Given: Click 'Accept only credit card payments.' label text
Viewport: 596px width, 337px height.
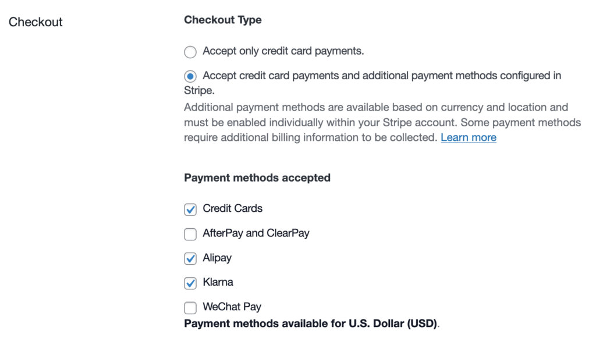Looking at the screenshot, I should (283, 51).
